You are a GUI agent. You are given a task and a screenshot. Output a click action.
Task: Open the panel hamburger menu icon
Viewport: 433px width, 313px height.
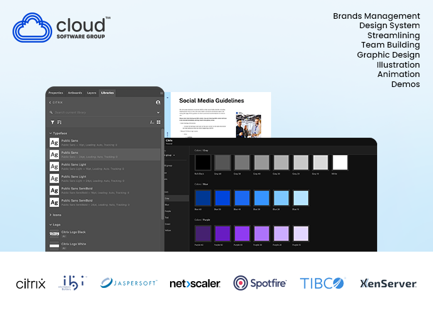(x=161, y=93)
